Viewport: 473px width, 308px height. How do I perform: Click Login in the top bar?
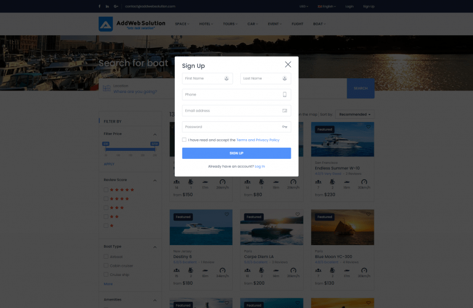[x=349, y=6]
